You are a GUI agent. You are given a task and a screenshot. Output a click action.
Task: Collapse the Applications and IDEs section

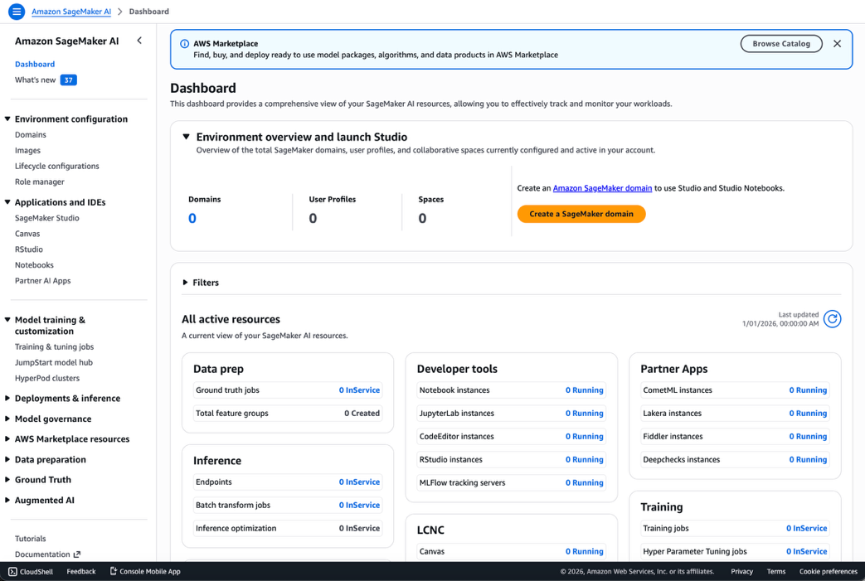pyautogui.click(x=7, y=201)
